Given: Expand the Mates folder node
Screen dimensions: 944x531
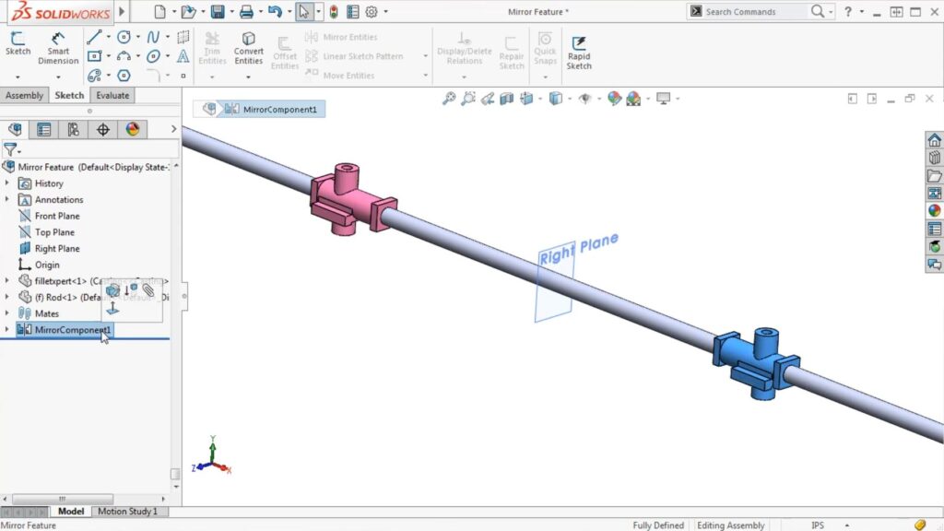Looking at the screenshot, I should point(6,313).
